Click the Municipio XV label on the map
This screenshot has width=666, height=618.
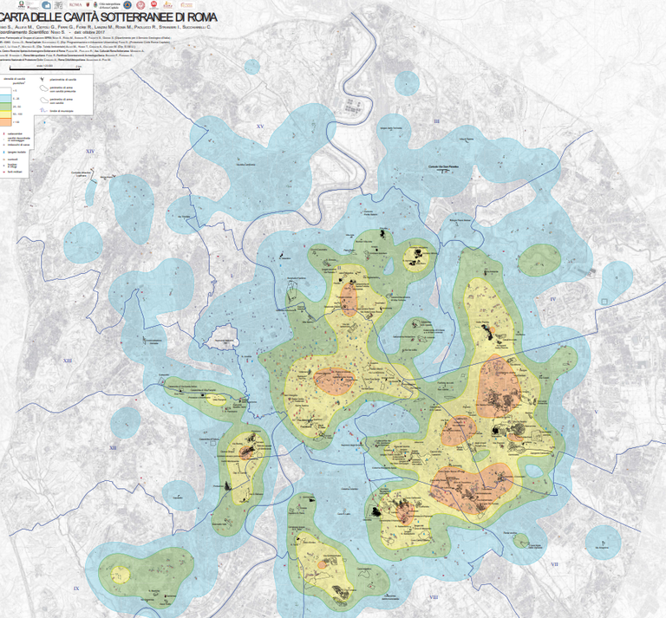click(x=259, y=127)
